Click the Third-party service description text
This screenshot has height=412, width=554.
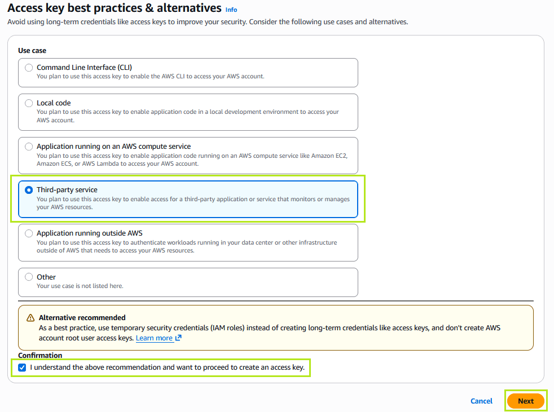[x=193, y=203]
